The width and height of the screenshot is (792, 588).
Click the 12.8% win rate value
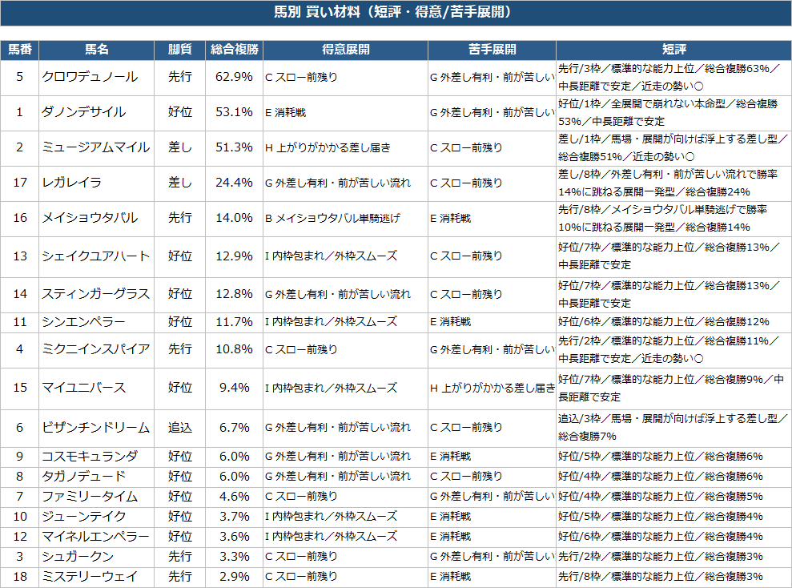234,294
